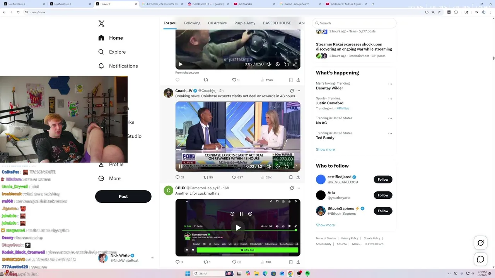Repost Coach JV post with 85 reposts
Screen dimensions: 495x278
pos(208,177)
